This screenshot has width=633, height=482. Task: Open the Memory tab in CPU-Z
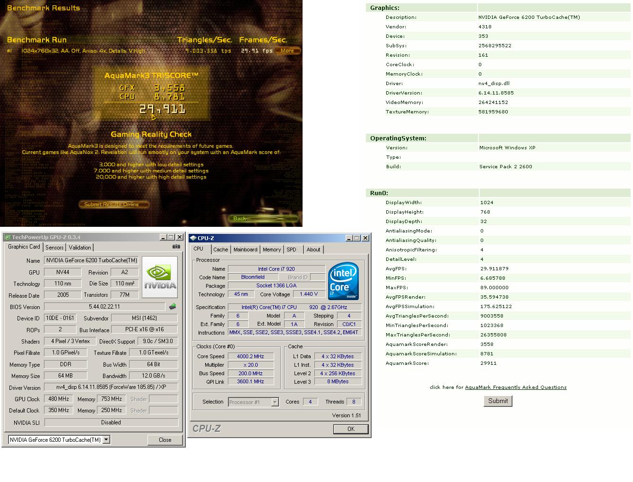[272, 250]
